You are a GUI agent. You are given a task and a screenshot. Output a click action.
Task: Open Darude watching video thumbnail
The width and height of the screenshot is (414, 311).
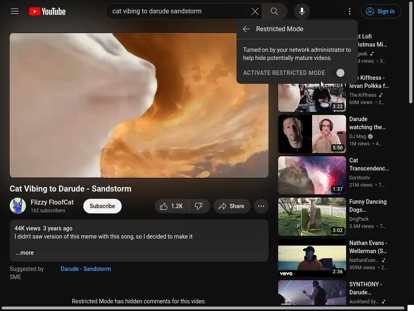312,134
